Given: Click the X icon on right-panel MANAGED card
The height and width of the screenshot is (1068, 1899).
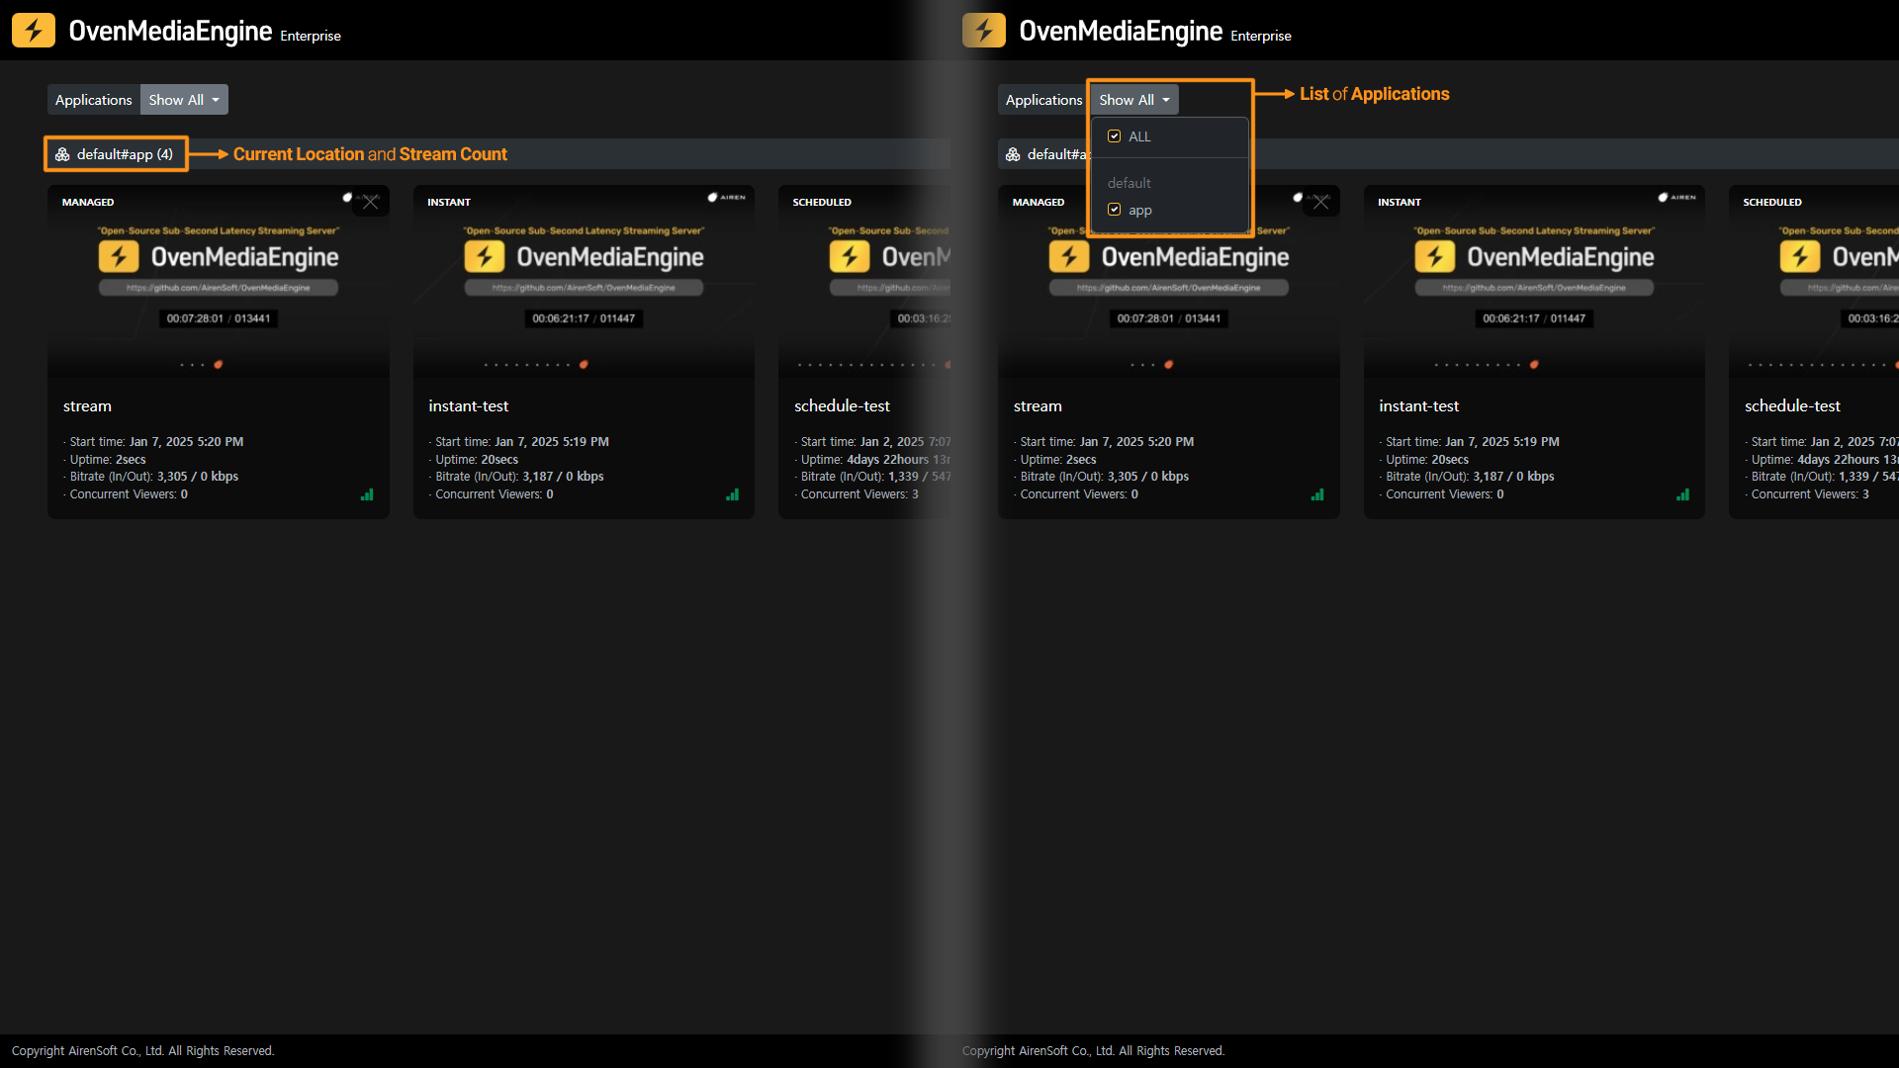Looking at the screenshot, I should tap(1321, 202).
